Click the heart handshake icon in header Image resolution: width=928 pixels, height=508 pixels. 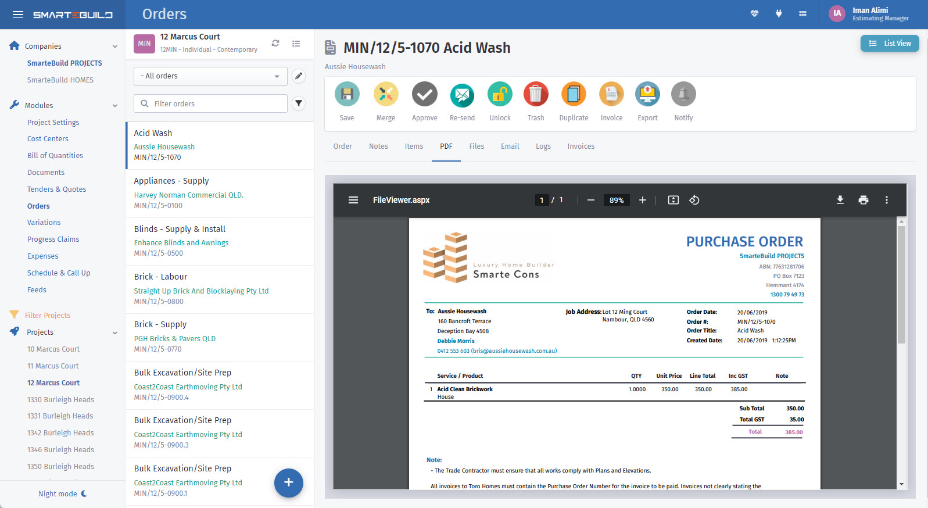755,13
